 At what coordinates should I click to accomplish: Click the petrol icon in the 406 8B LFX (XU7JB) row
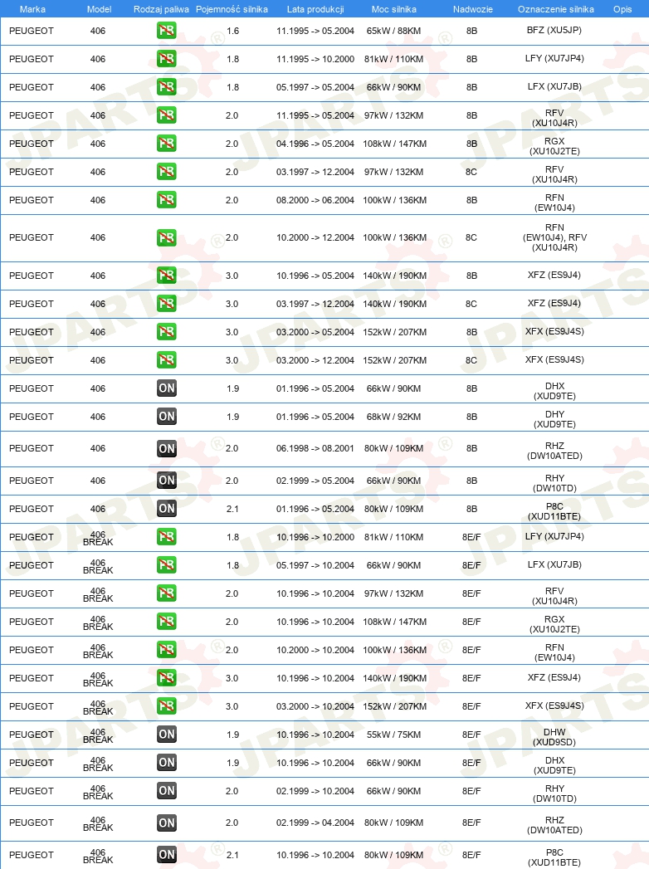point(166,87)
